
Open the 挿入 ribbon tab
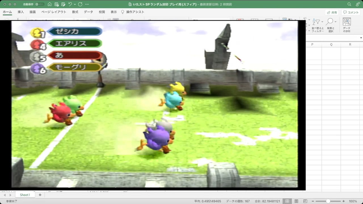(20, 12)
